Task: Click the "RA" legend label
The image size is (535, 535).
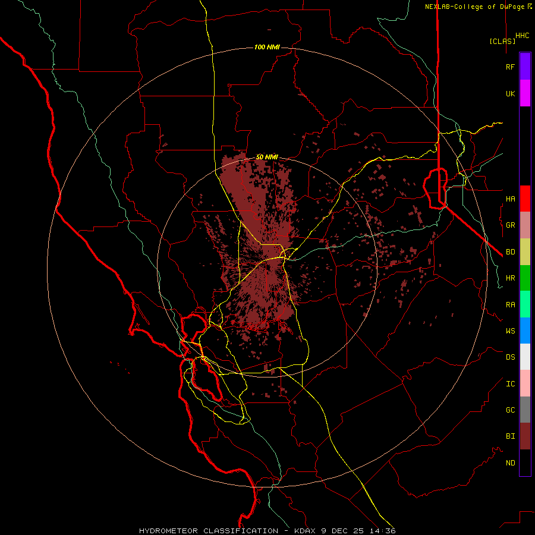Action: (510, 305)
